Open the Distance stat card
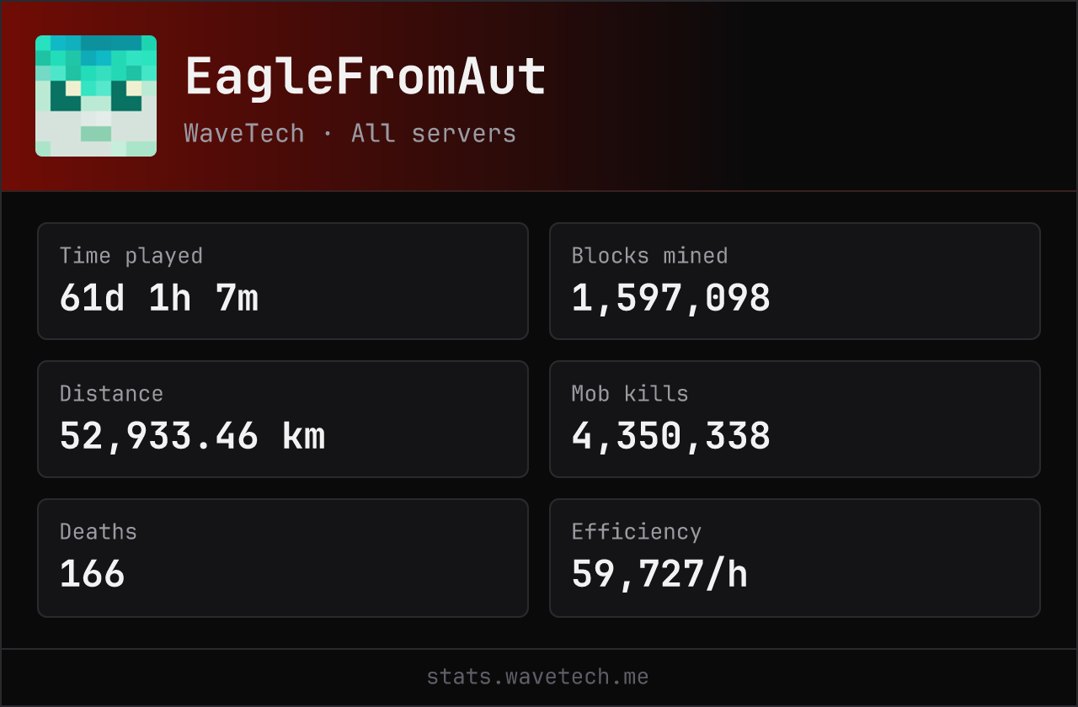Image resolution: width=1078 pixels, height=707 pixels. pos(283,419)
